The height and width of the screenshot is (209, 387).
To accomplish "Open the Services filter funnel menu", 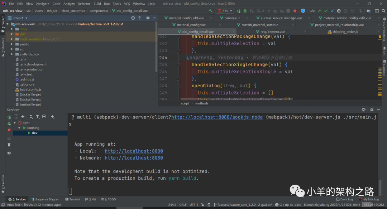I will [x=38, y=117].
